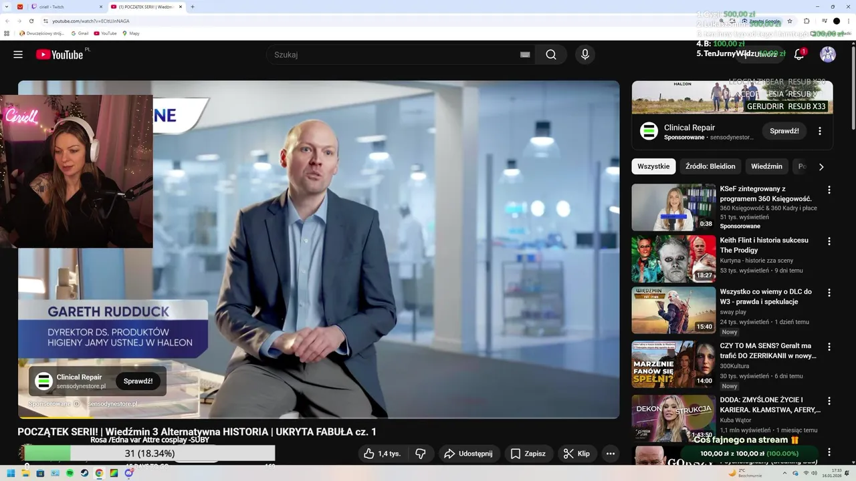Open options for CZY TO MA SENS suggestion
Viewport: 856px width, 481px height.
point(829,347)
